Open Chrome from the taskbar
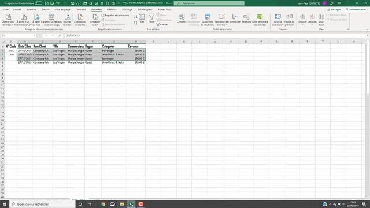This screenshot has height=208, width=370. point(103,204)
